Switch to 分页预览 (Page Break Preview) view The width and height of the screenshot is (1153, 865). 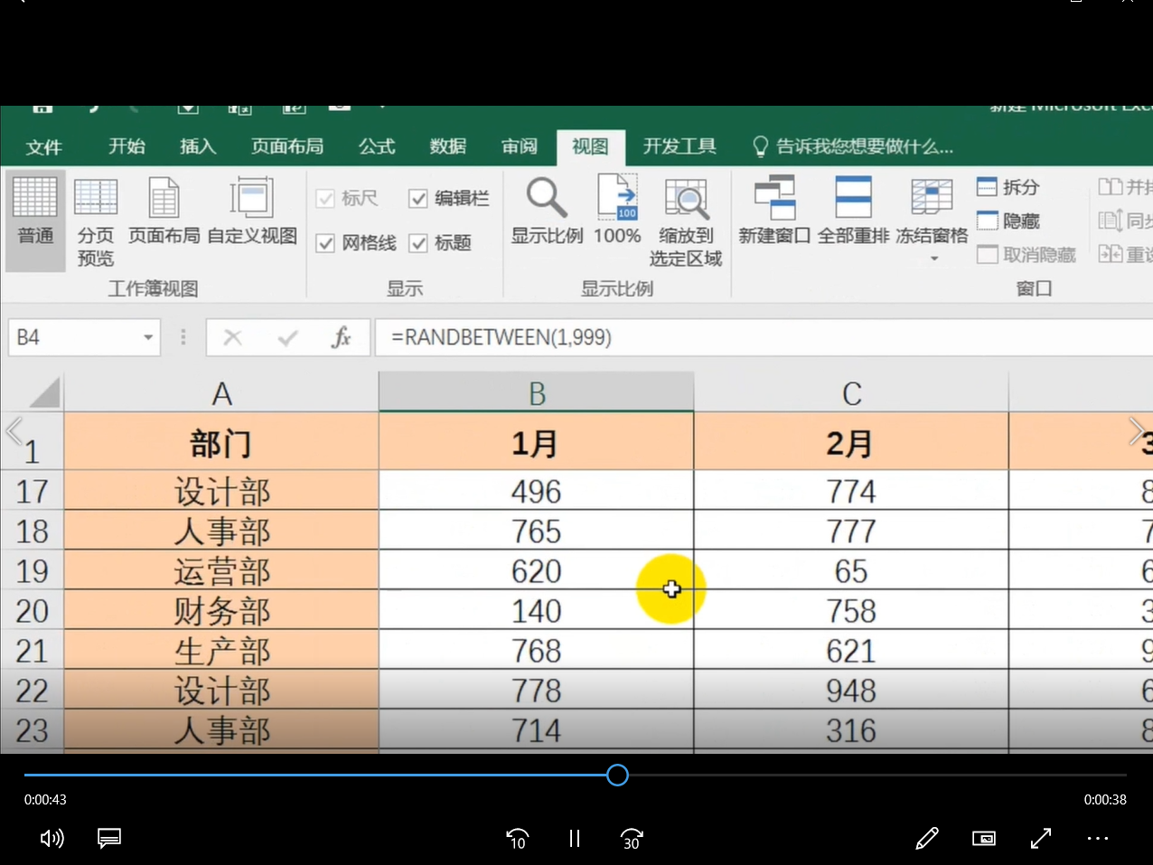(95, 220)
